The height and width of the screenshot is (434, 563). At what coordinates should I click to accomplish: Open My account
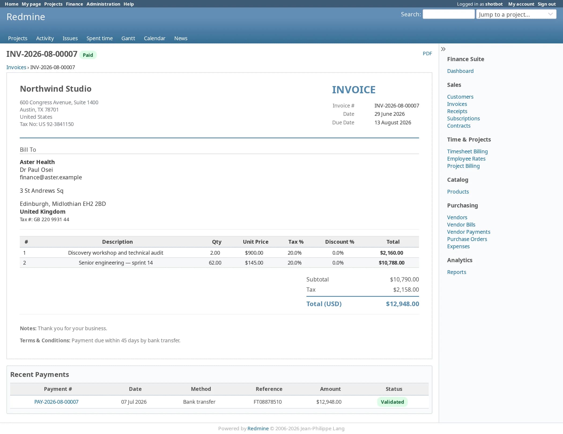point(521,4)
